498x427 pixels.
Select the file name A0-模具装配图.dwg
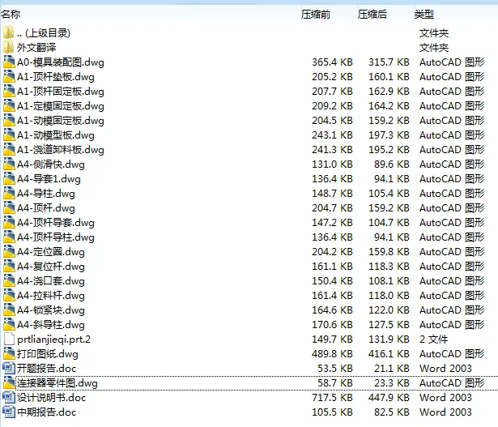pyautogui.click(x=61, y=62)
